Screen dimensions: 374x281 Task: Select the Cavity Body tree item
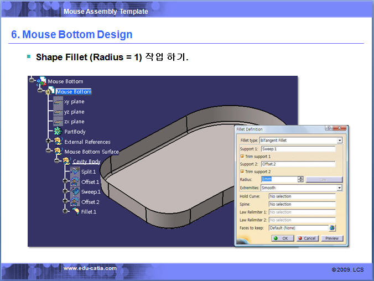[x=86, y=162]
